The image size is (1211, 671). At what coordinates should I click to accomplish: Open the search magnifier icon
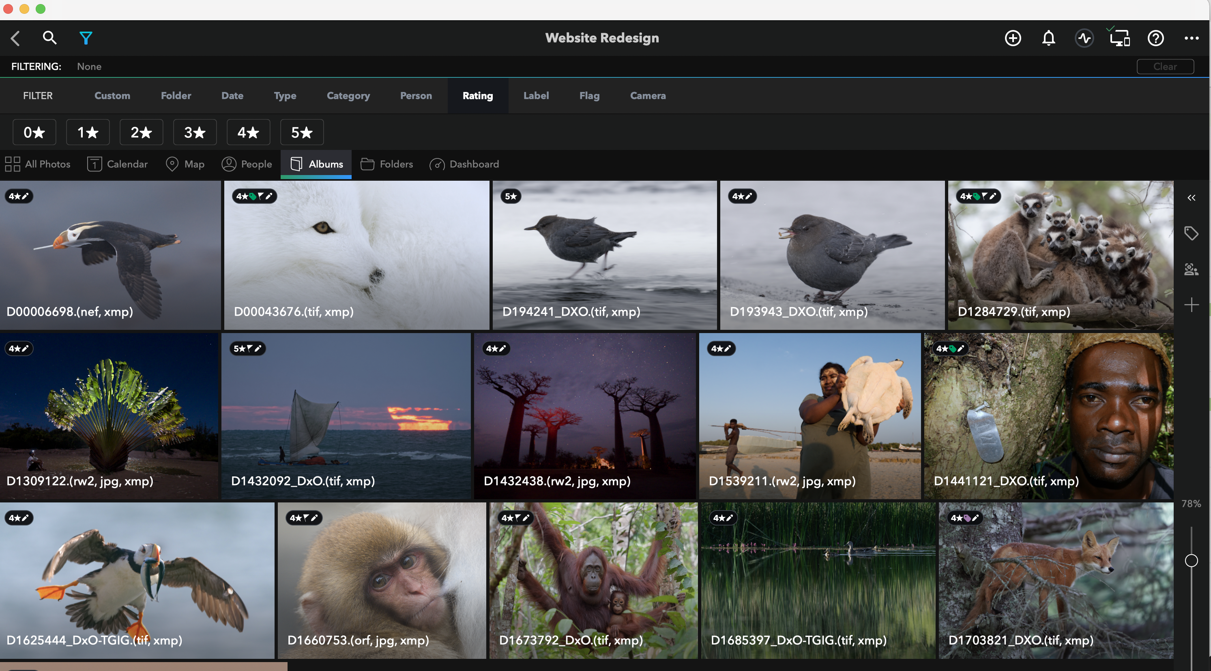pyautogui.click(x=49, y=38)
